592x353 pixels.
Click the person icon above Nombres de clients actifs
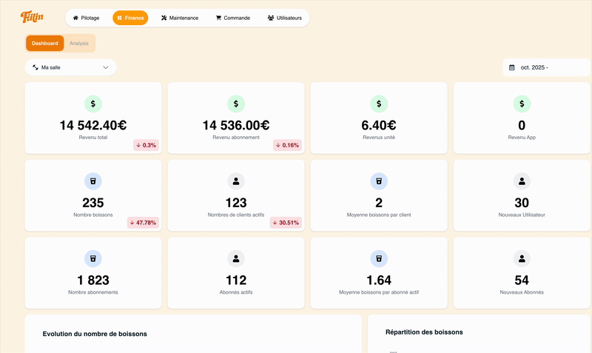click(235, 181)
